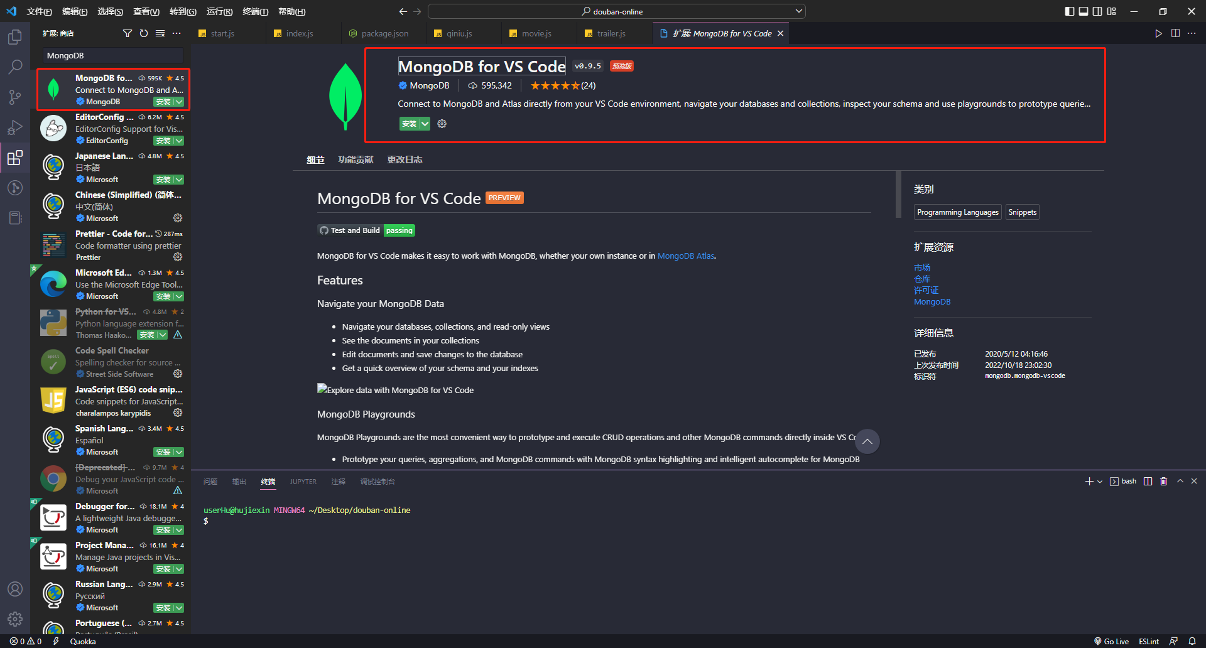Expand install dropdown for Russian Language Pack
This screenshot has height=648, width=1206.
click(x=179, y=608)
